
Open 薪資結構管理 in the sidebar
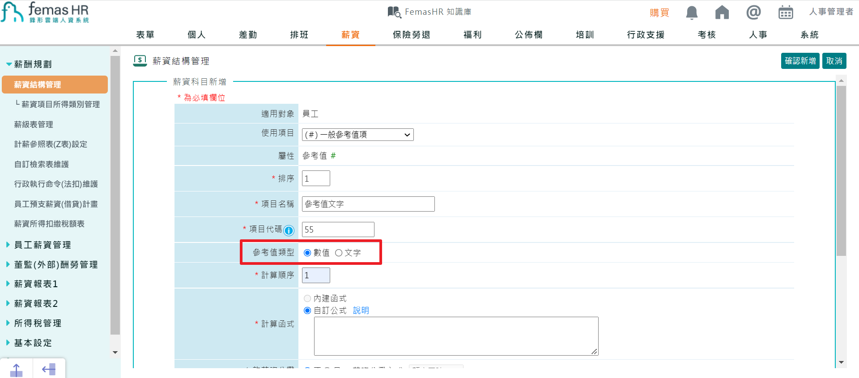[x=55, y=85]
